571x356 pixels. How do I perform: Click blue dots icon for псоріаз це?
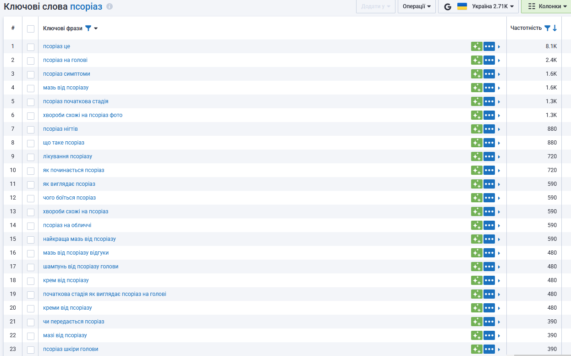[x=489, y=46]
